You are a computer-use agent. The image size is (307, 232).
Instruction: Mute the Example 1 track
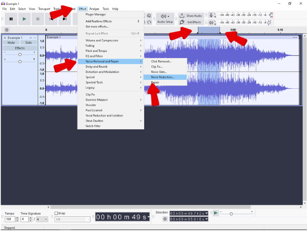click(11, 43)
